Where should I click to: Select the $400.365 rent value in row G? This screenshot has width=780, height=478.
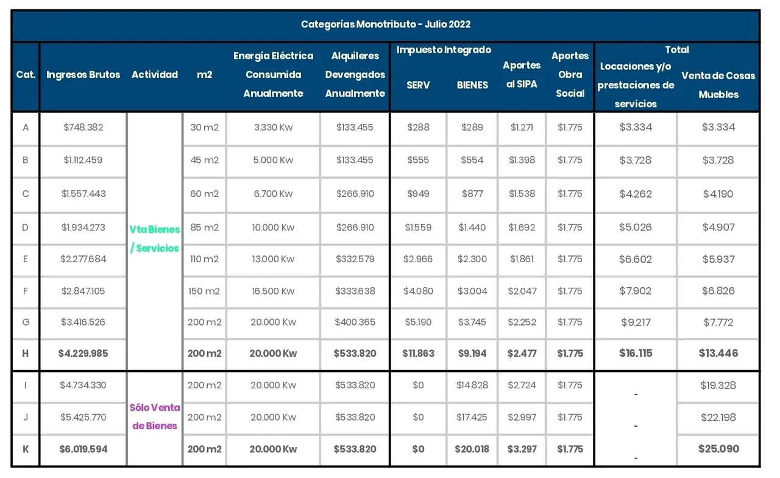click(x=355, y=322)
